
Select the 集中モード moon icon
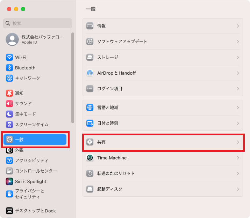(x=9, y=114)
